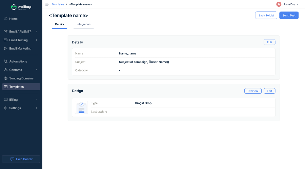This screenshot has height=169, width=305.
Task: Expand the Email Testing submenu
Action: tap(36, 40)
